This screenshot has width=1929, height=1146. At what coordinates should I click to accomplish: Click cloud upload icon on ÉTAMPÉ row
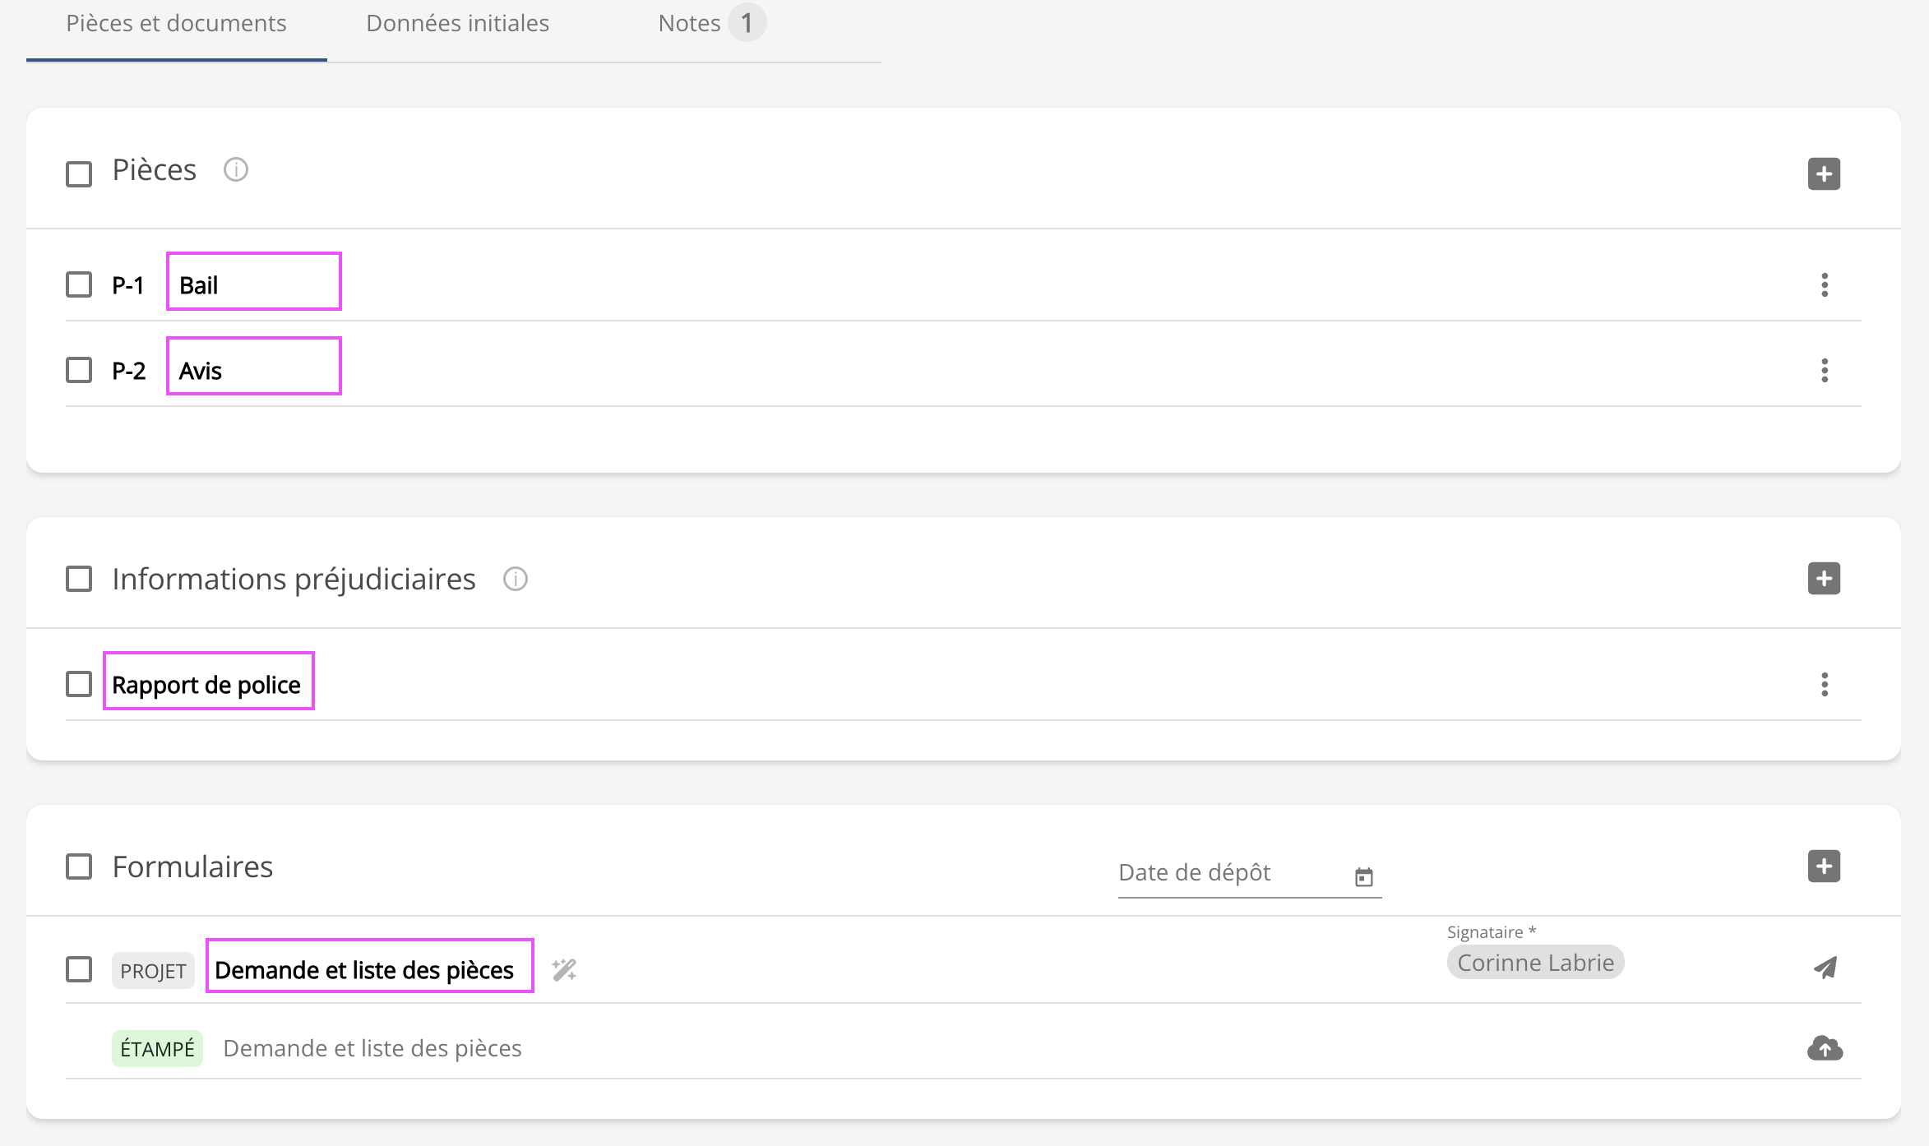tap(1825, 1048)
